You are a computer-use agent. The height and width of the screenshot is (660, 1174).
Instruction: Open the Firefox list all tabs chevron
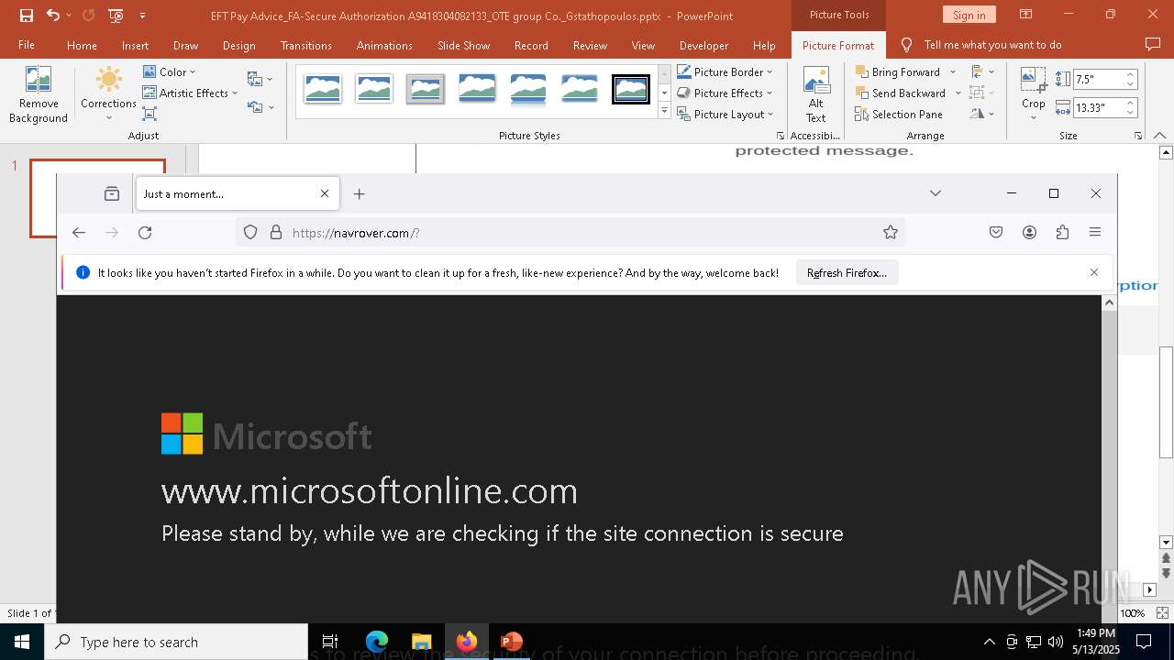pos(935,193)
